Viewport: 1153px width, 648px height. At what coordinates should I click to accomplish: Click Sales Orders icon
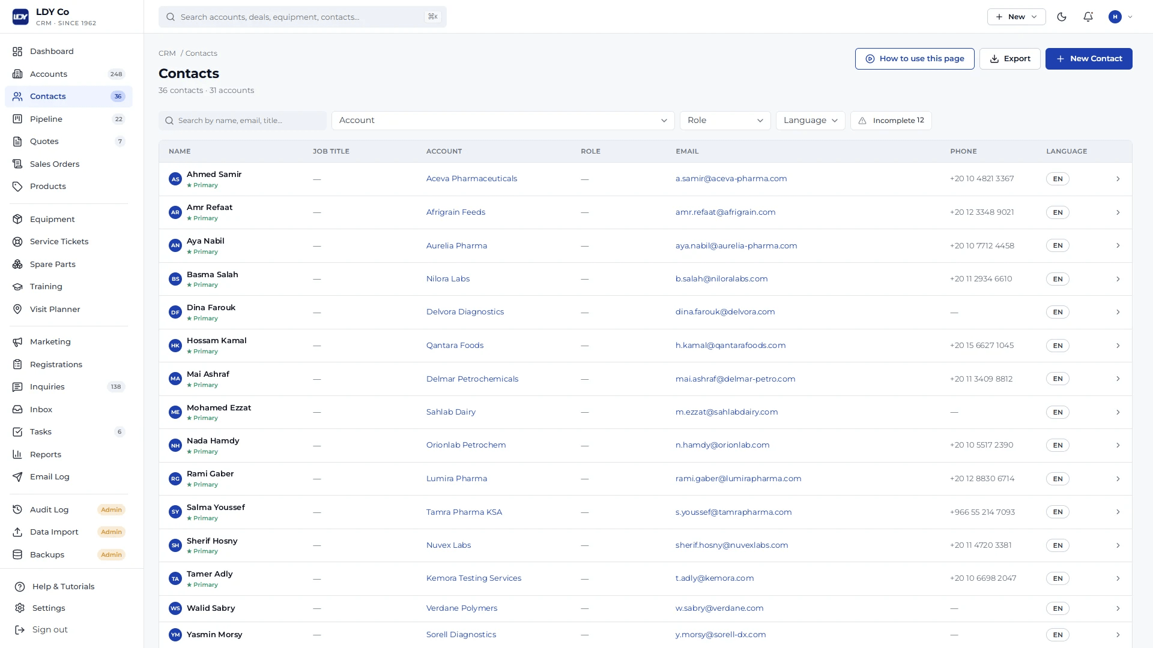coord(17,164)
